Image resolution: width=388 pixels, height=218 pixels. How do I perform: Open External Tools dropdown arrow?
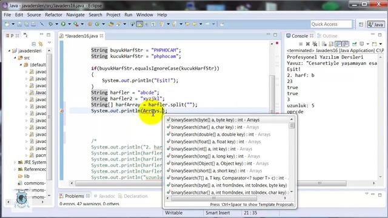click(x=82, y=24)
